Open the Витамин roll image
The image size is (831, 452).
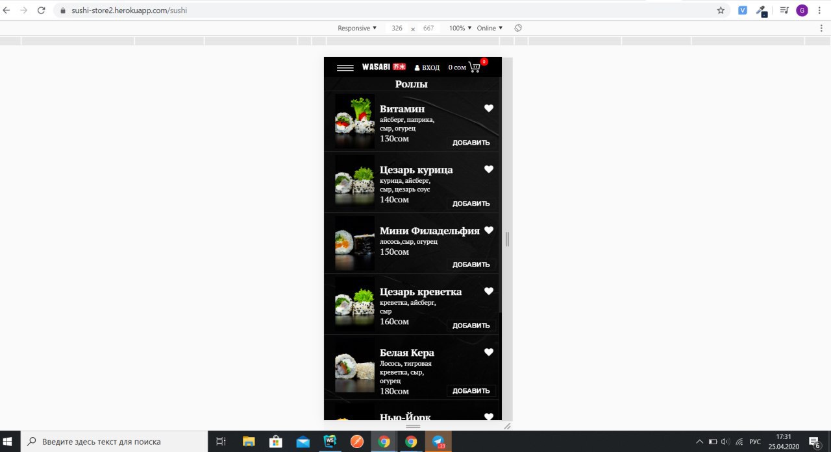354,121
